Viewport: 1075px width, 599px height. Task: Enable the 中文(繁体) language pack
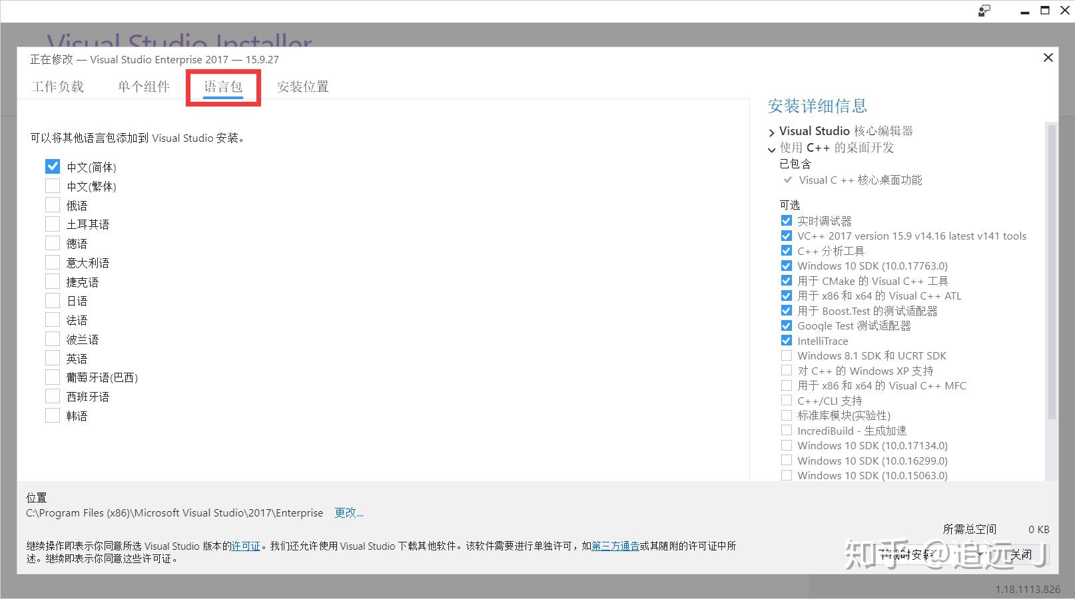pos(53,186)
